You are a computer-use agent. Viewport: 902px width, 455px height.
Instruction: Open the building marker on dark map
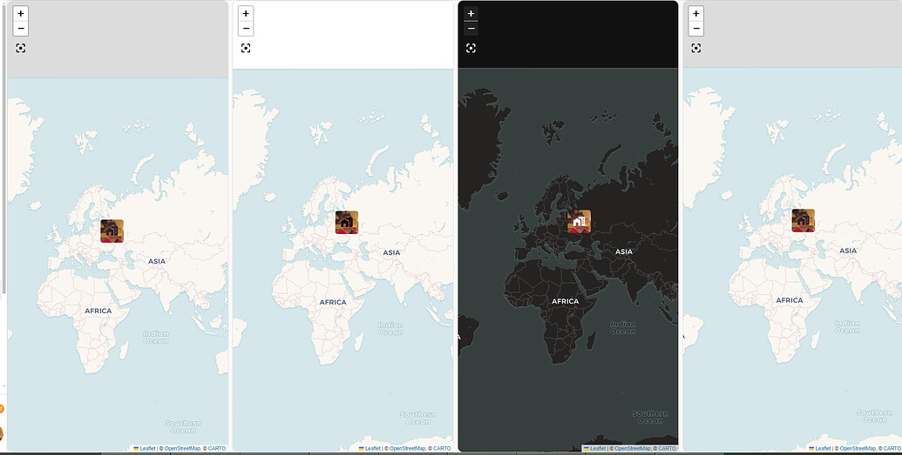pos(580,221)
